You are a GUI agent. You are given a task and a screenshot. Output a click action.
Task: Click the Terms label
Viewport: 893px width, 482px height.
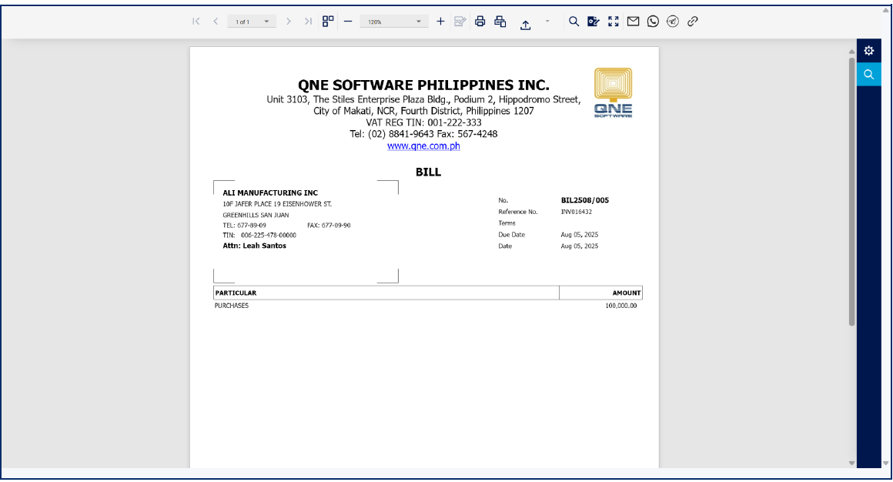[507, 223]
